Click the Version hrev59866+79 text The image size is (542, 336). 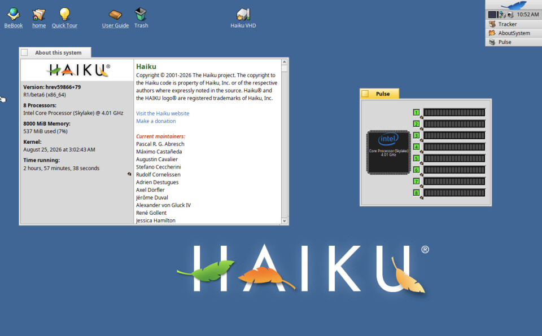pyautogui.click(x=52, y=87)
